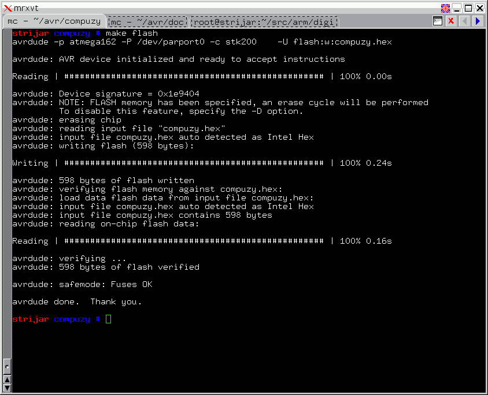Click scrollbar down arrow button

pos(7,388)
